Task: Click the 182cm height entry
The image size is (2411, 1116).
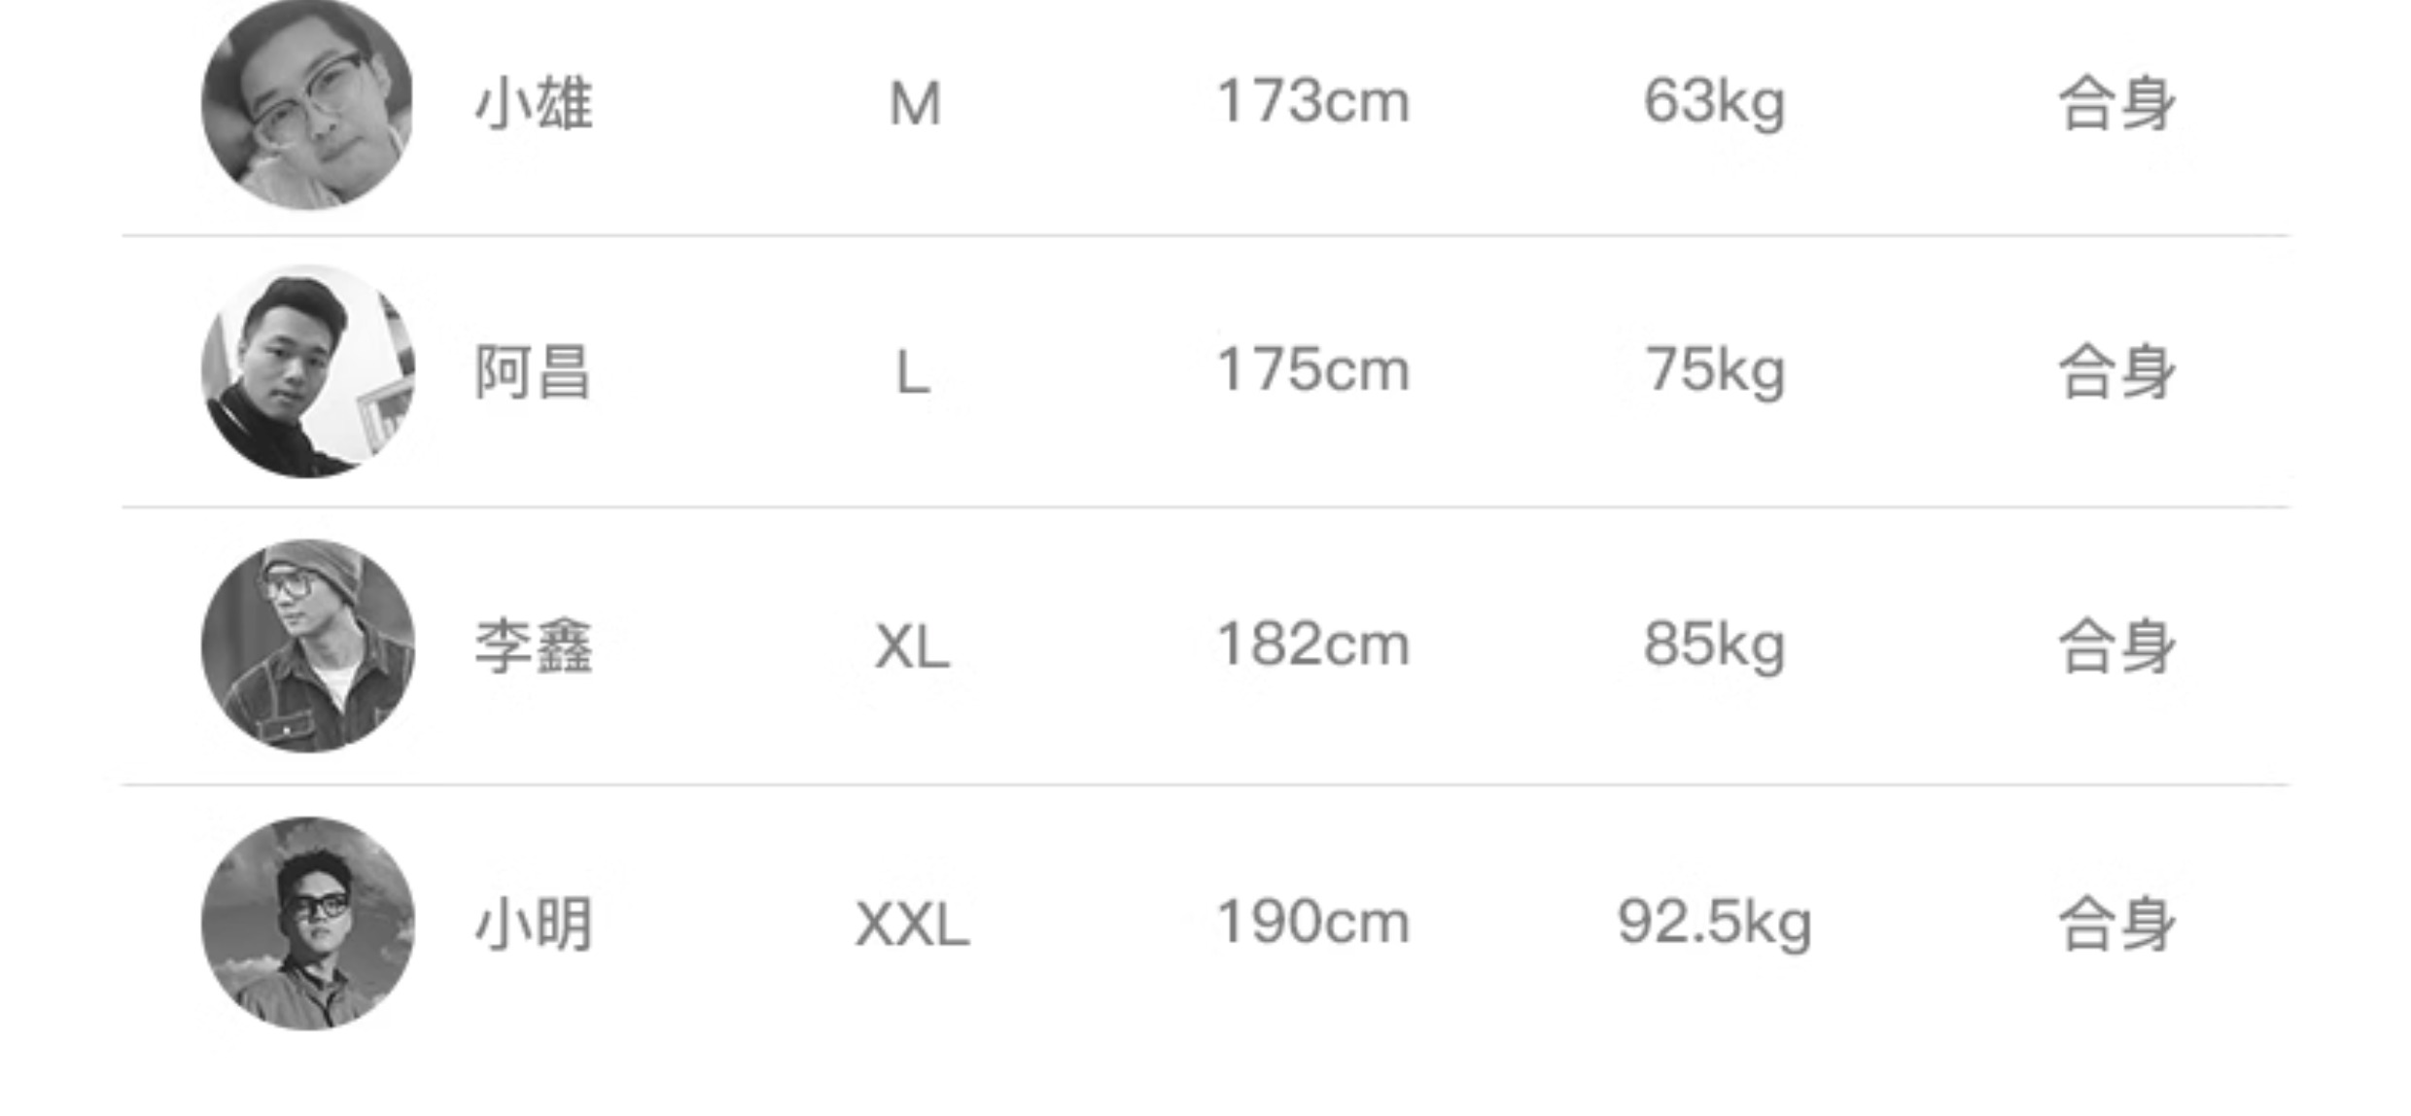Action: coord(1312,645)
